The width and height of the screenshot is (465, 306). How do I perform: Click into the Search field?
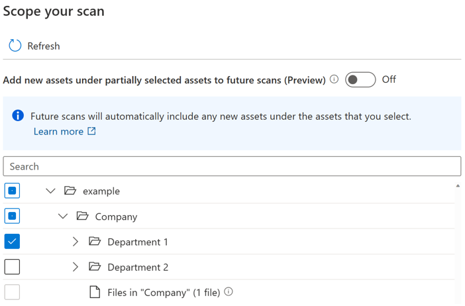click(x=232, y=166)
